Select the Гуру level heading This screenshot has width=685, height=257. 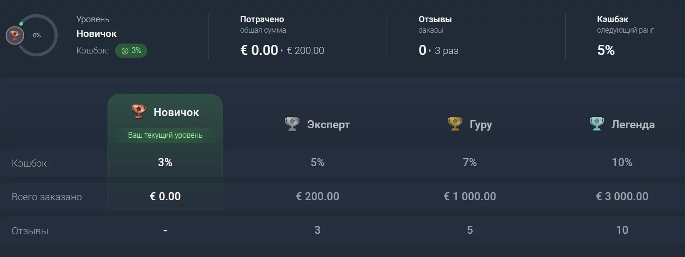[x=481, y=124]
